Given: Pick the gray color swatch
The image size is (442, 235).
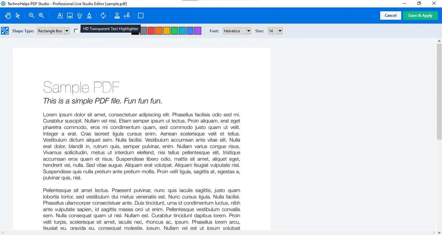Looking at the screenshot, I should (x=143, y=31).
